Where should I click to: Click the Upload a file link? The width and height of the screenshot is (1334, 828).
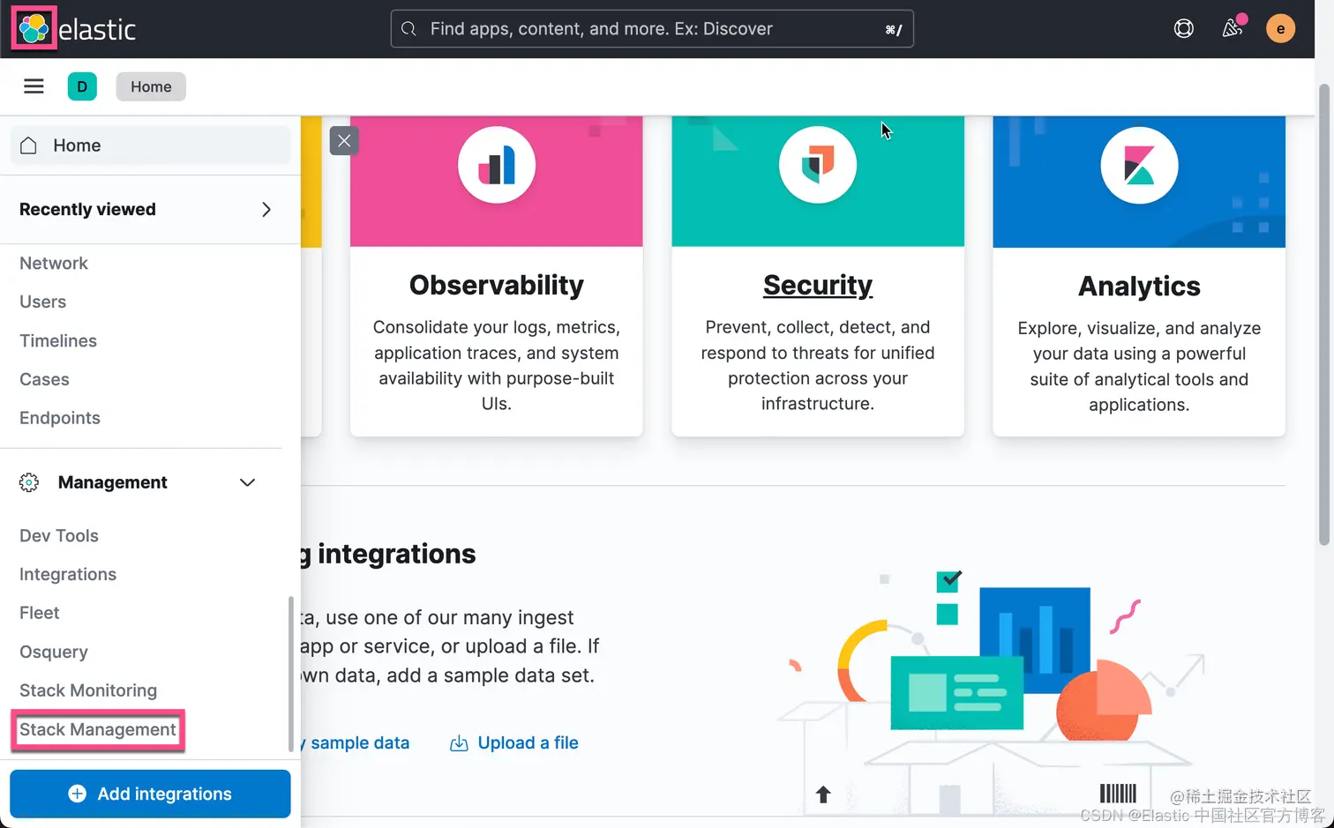528,742
